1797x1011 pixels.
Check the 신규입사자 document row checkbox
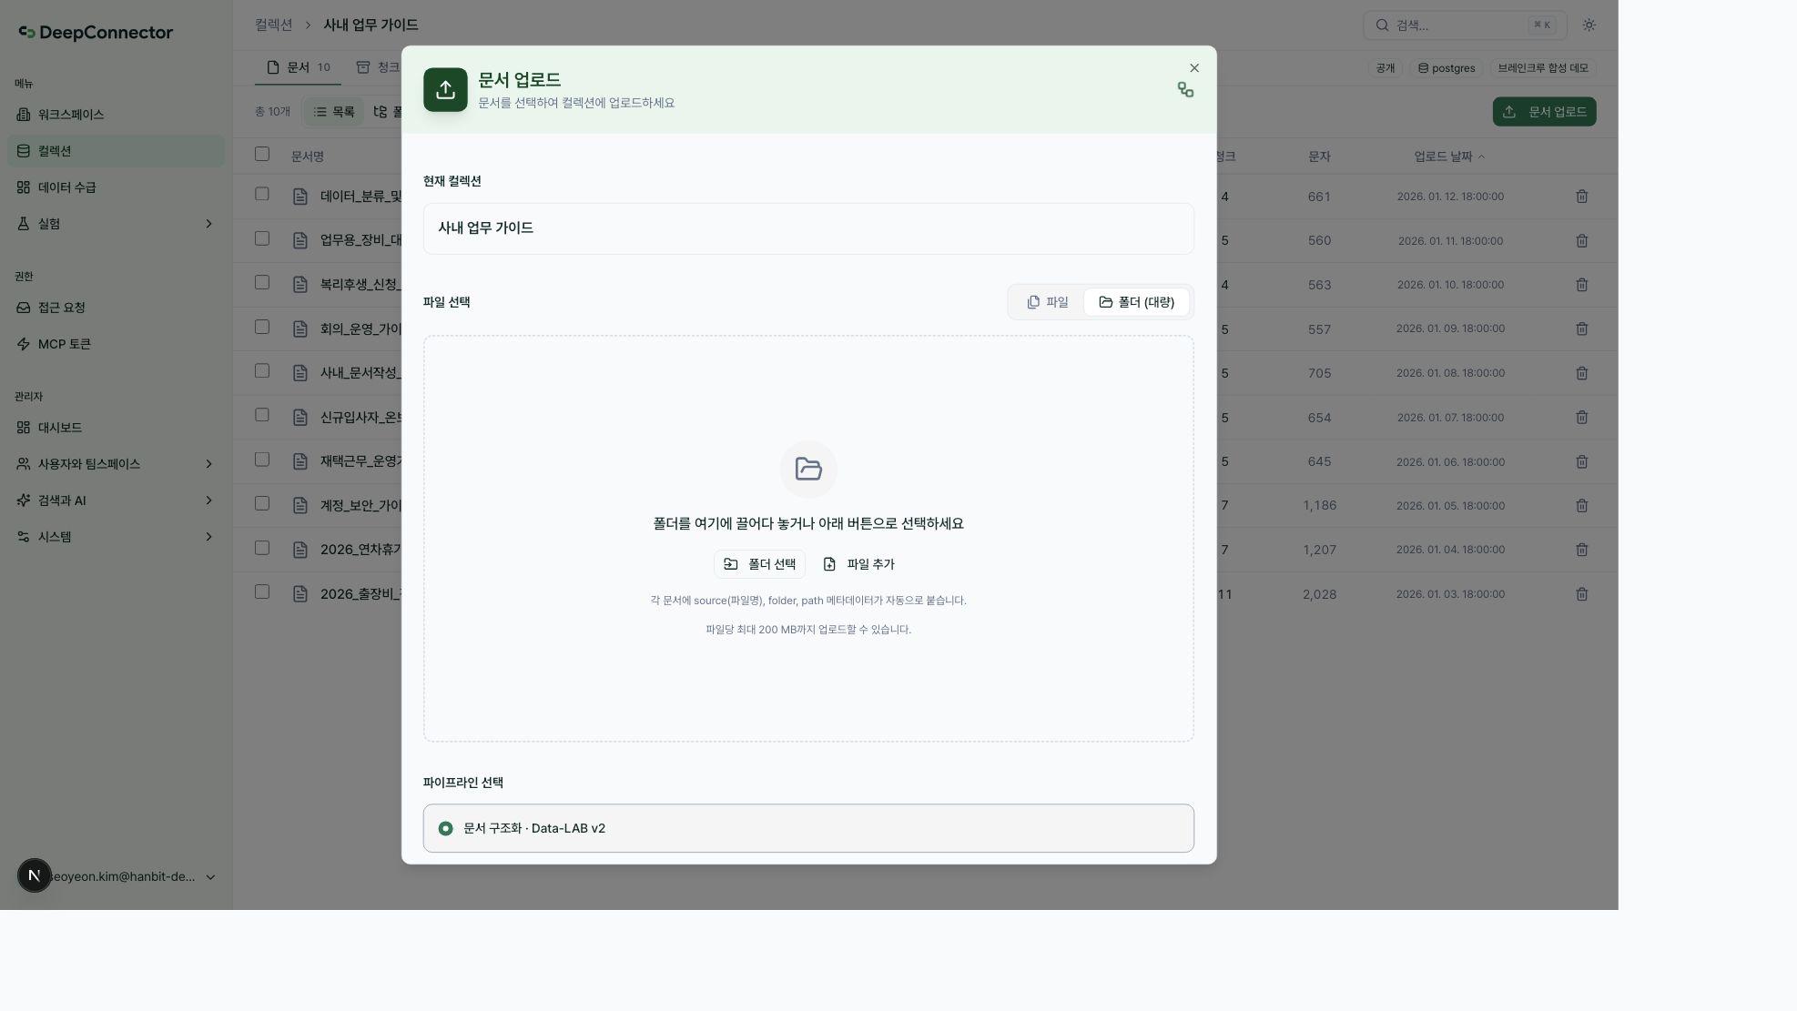[262, 415]
